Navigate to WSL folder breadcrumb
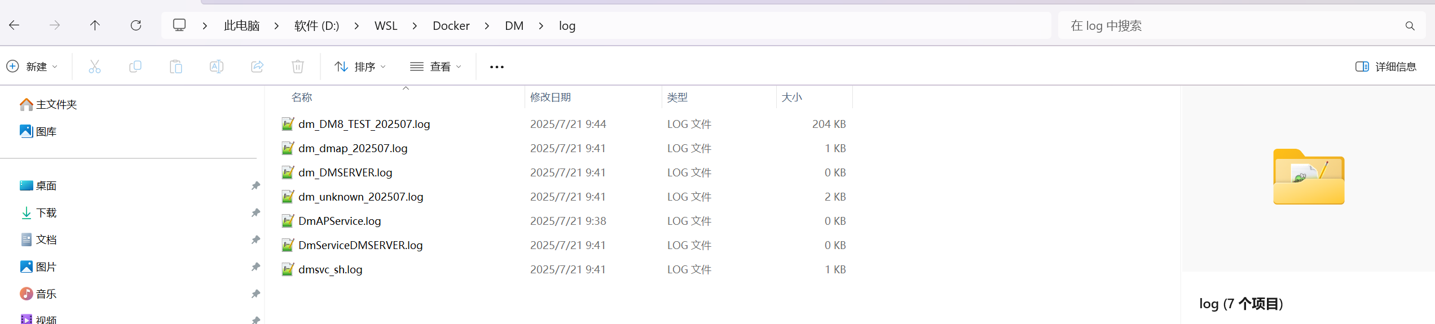 click(x=386, y=26)
